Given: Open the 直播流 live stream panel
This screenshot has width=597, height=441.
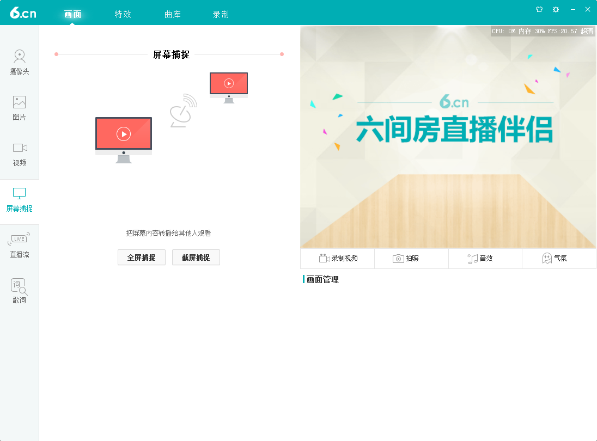Looking at the screenshot, I should [x=20, y=246].
